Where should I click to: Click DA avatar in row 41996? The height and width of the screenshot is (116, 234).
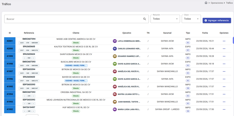click(115, 79)
